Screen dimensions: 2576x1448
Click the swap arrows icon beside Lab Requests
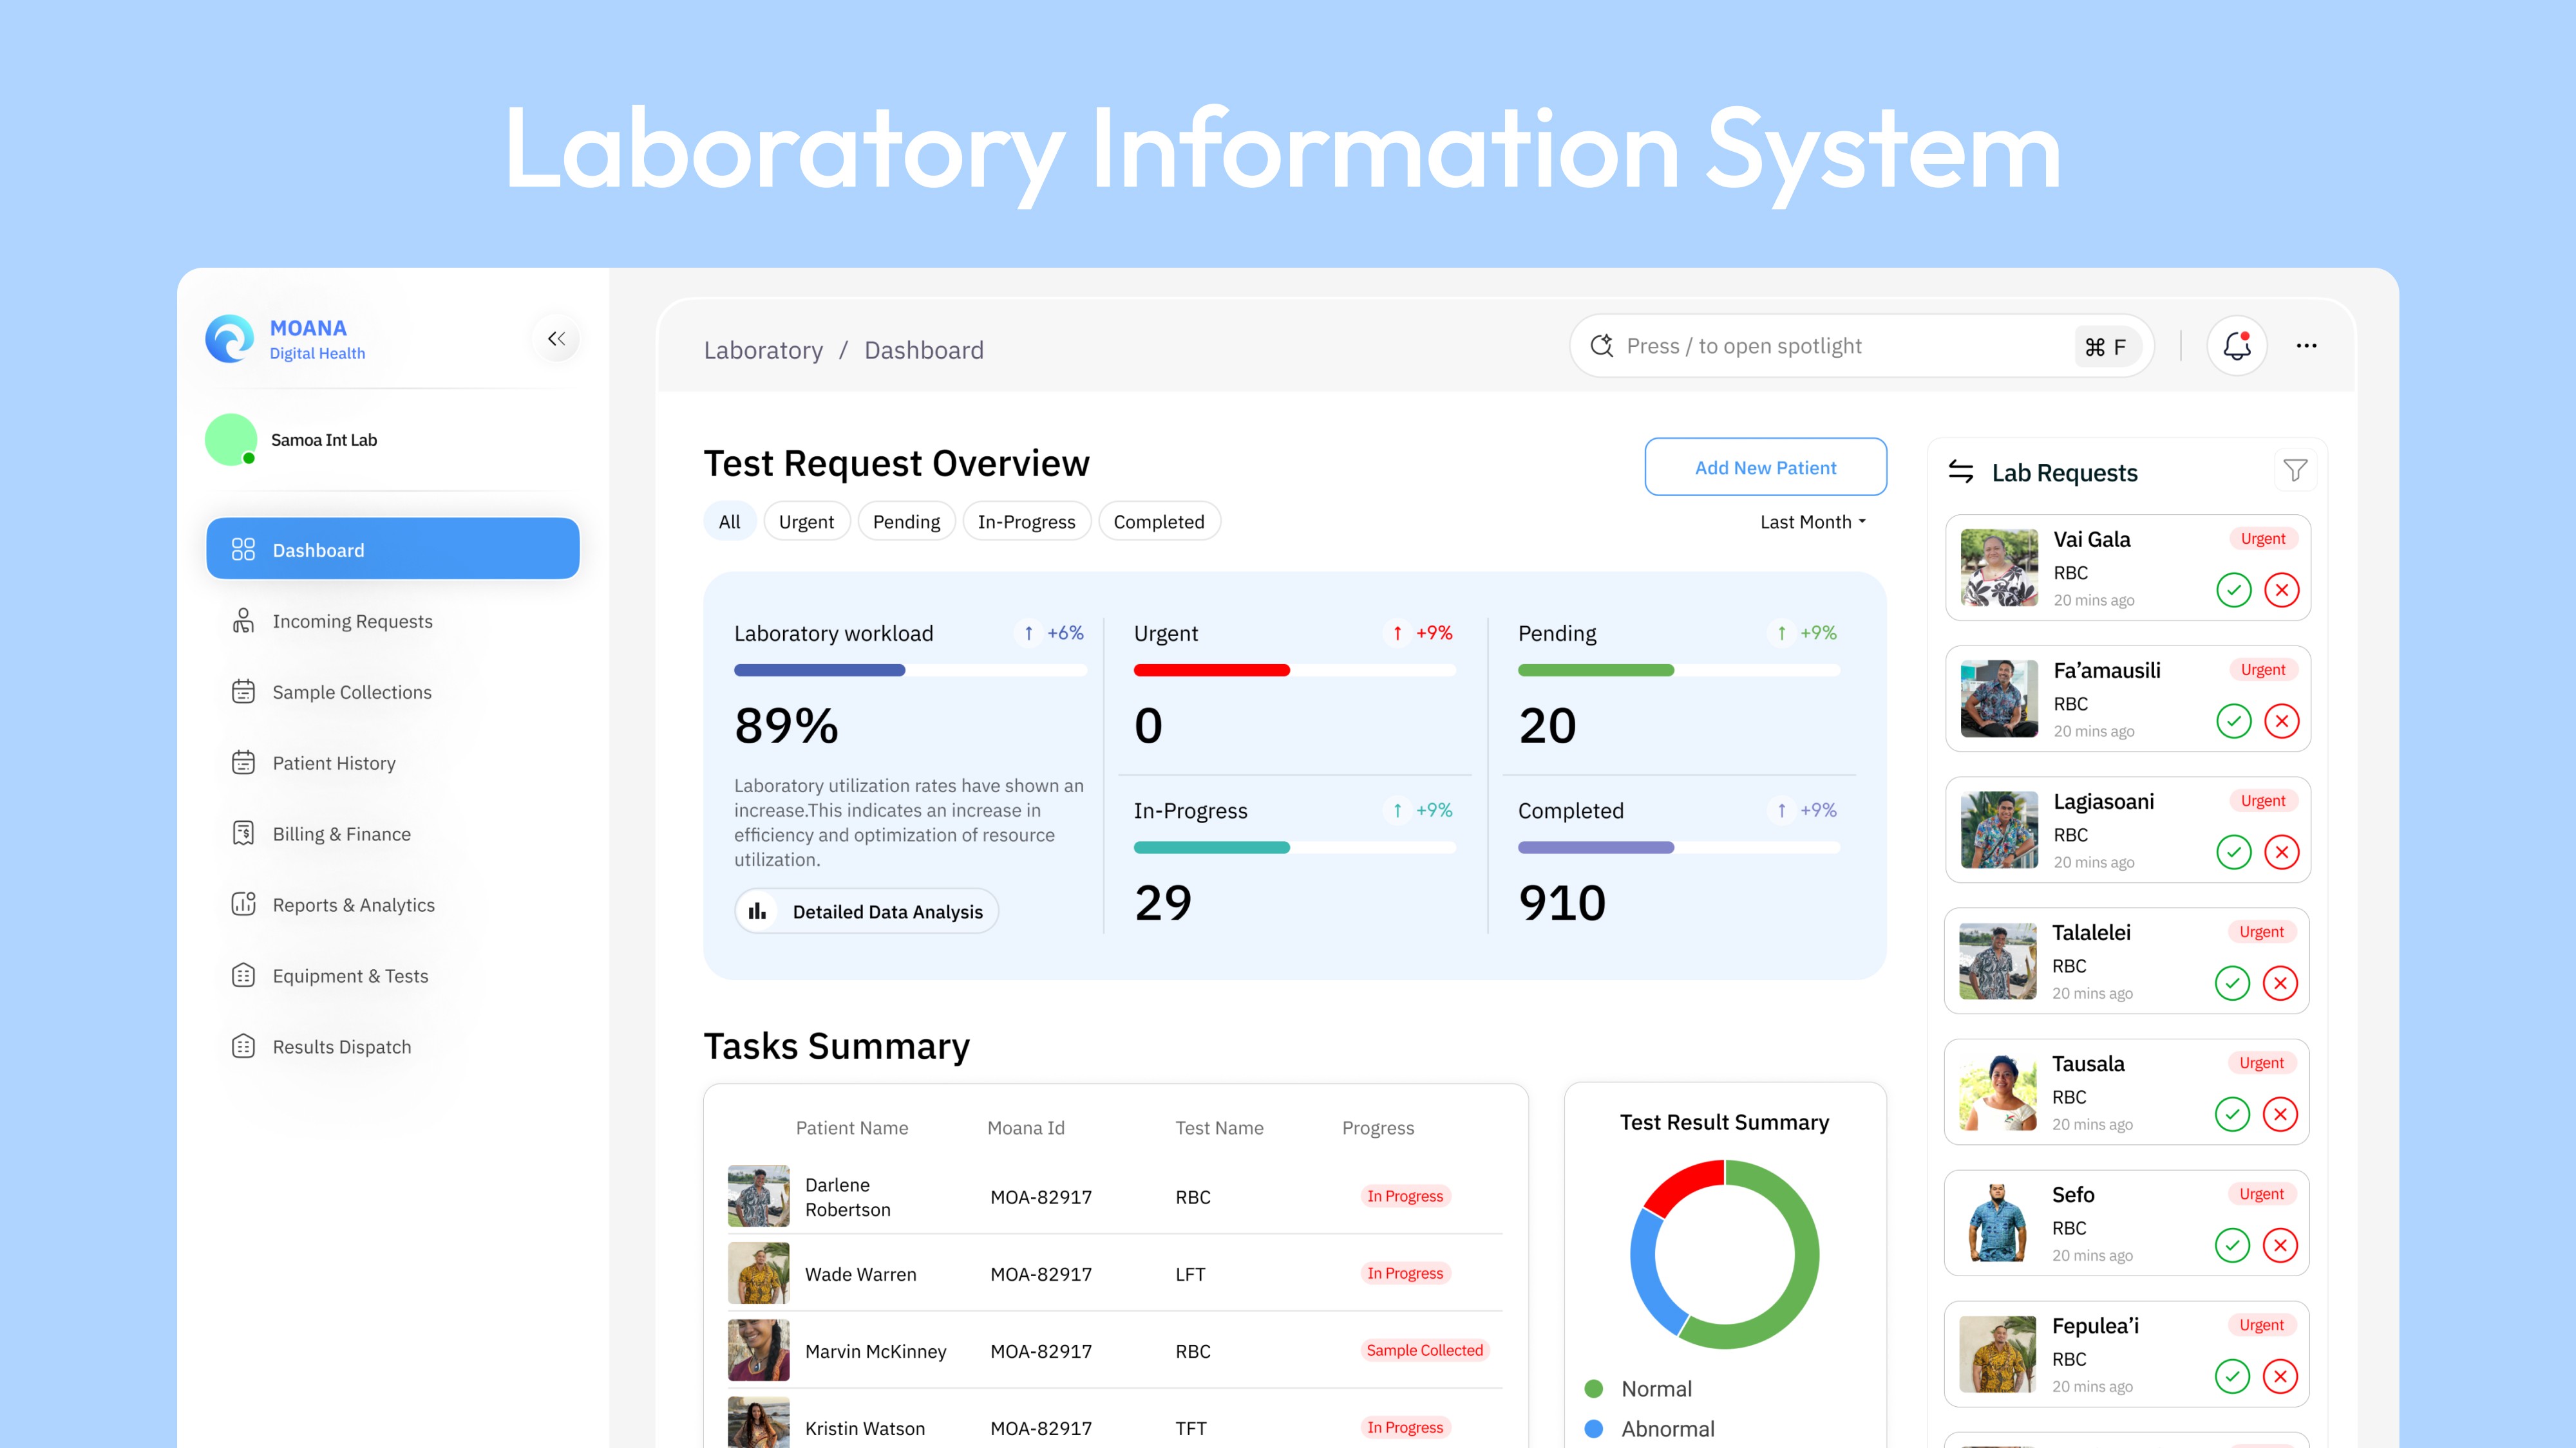coord(1960,472)
